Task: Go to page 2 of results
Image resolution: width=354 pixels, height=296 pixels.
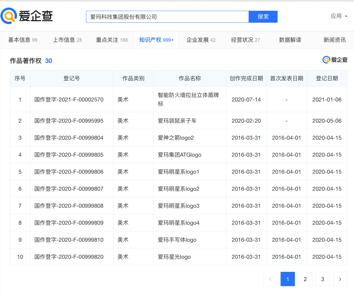Action: [305, 279]
